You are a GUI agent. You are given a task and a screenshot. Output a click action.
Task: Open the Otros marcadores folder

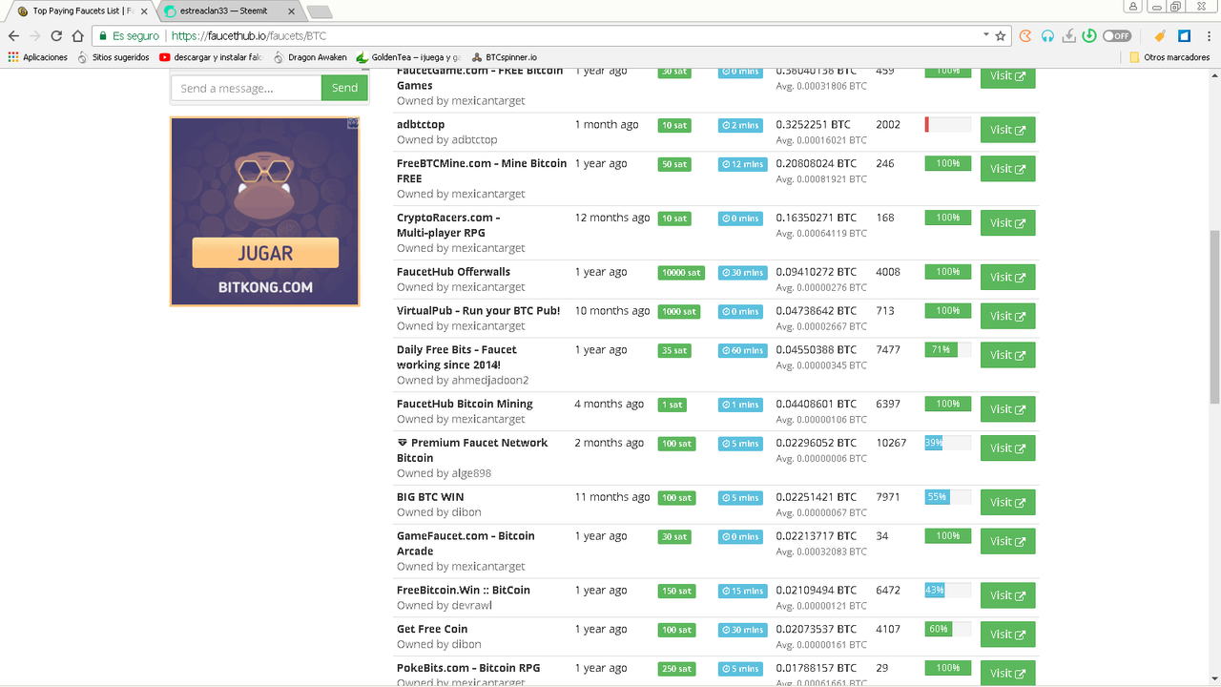point(1169,57)
